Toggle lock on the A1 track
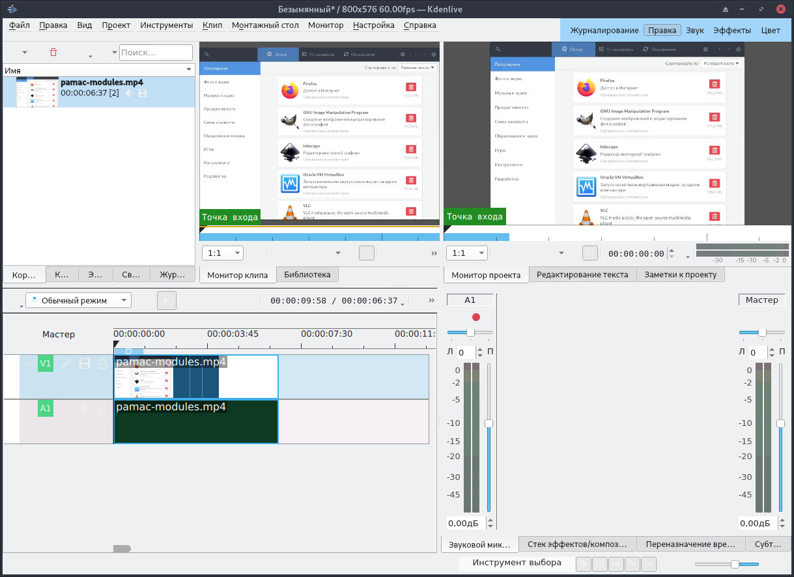The image size is (794, 577). [x=102, y=408]
